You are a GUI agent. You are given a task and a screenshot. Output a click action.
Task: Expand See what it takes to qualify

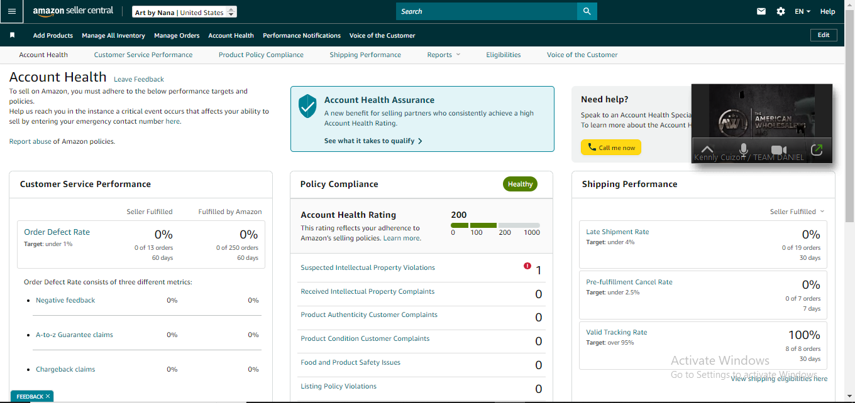click(x=373, y=141)
